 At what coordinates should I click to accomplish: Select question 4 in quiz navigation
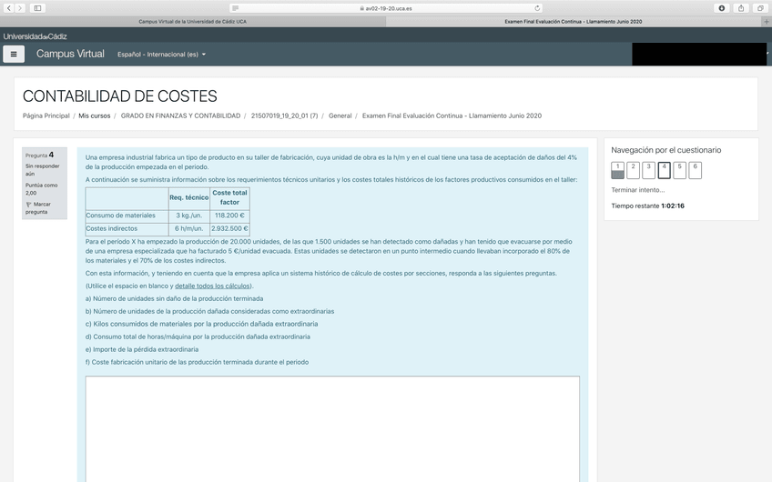point(665,170)
